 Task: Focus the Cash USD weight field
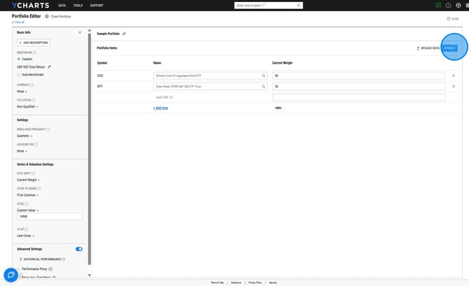point(358,97)
